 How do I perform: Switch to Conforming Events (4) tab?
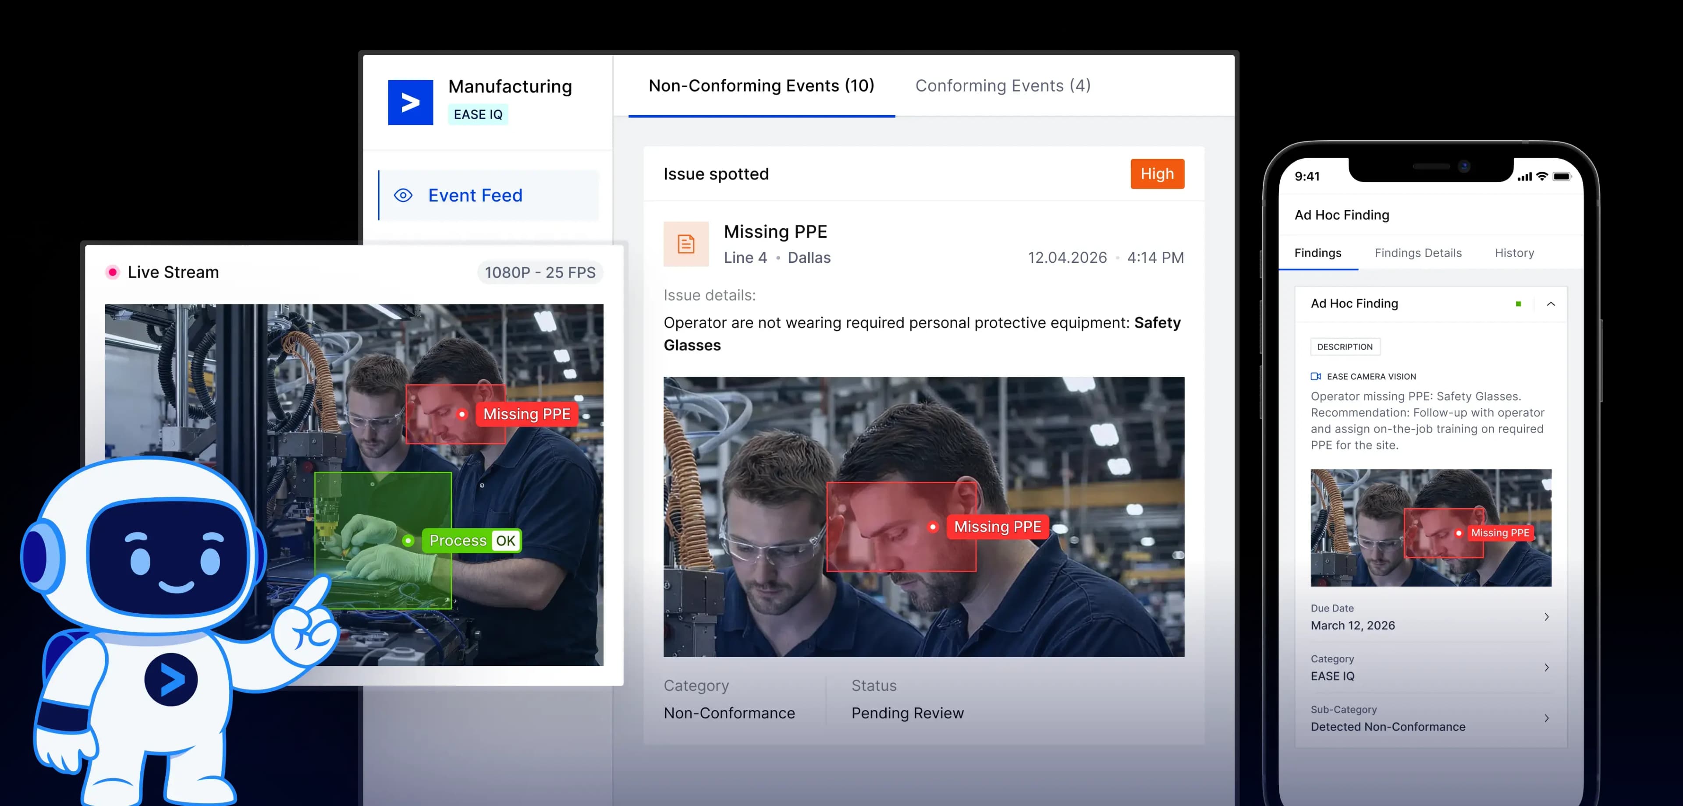click(x=1002, y=85)
